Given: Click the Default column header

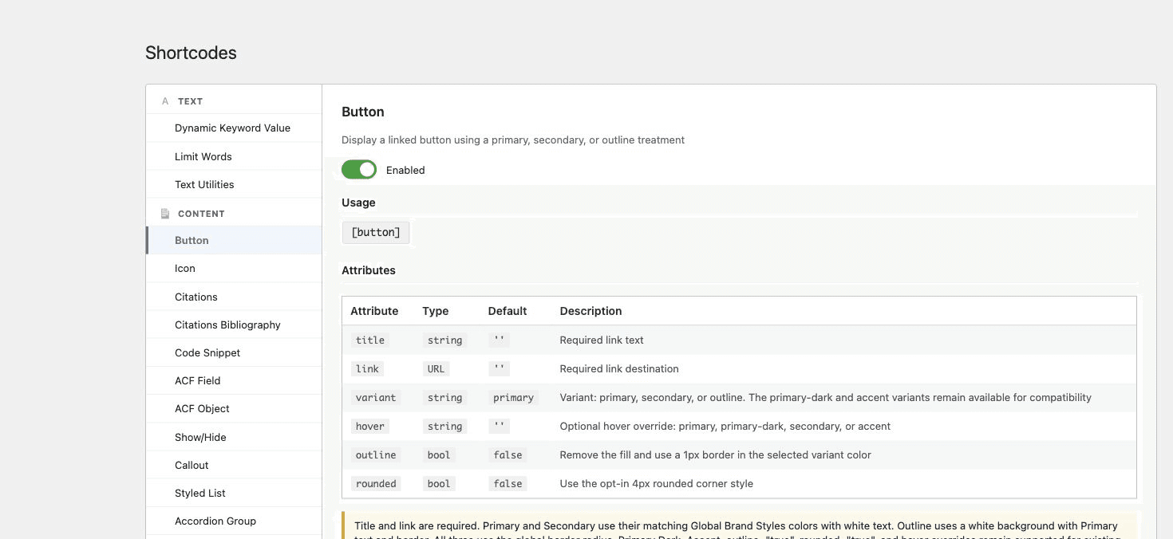Looking at the screenshot, I should (x=508, y=311).
